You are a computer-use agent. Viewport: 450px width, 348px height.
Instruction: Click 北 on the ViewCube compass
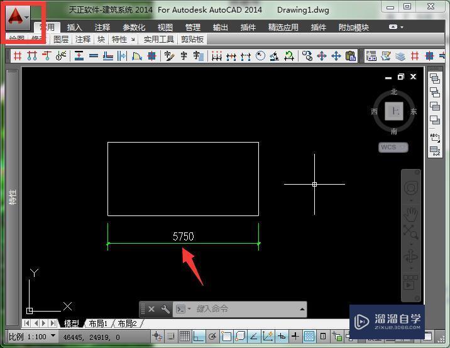pos(394,92)
